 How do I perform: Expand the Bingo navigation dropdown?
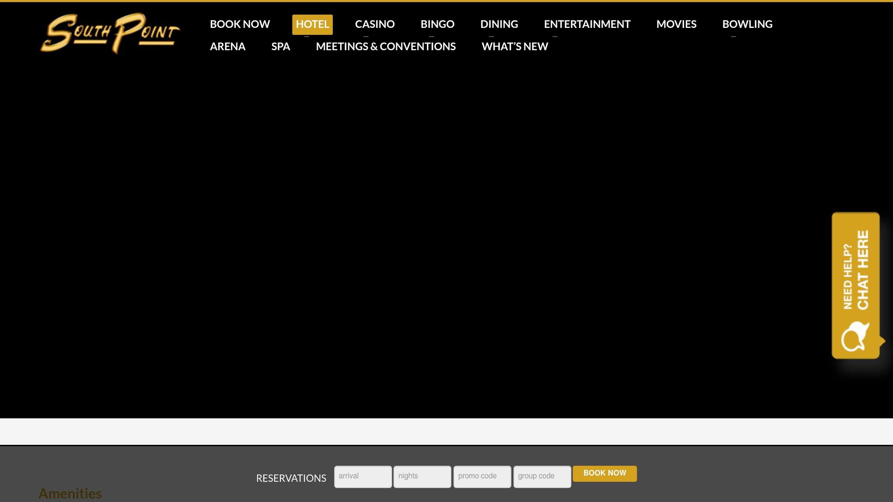[x=437, y=24]
